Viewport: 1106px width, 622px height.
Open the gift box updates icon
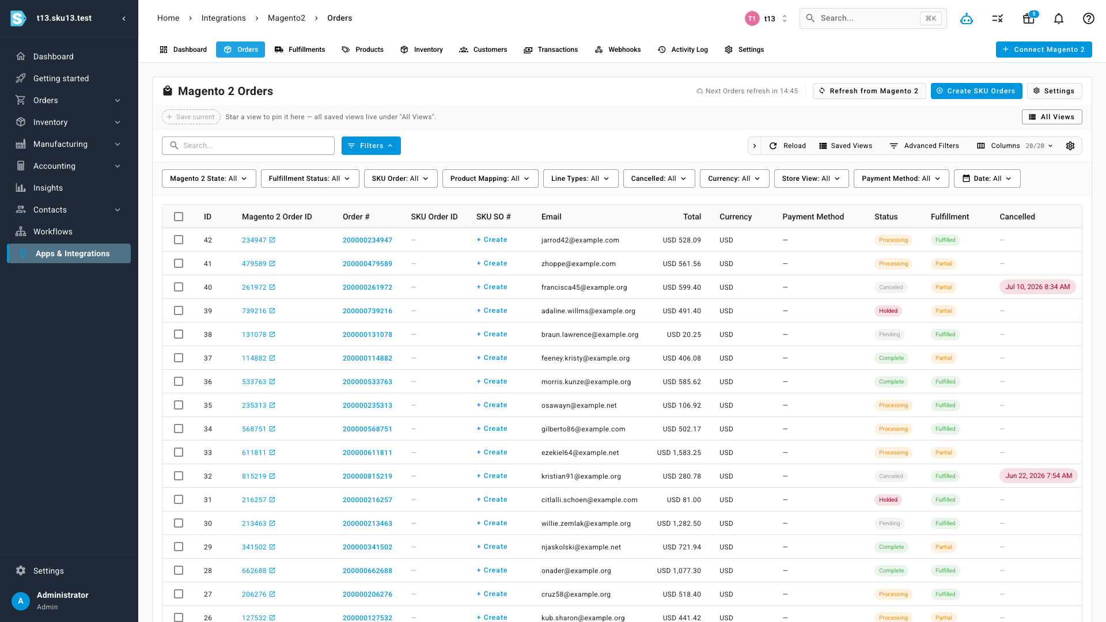[x=1028, y=18]
